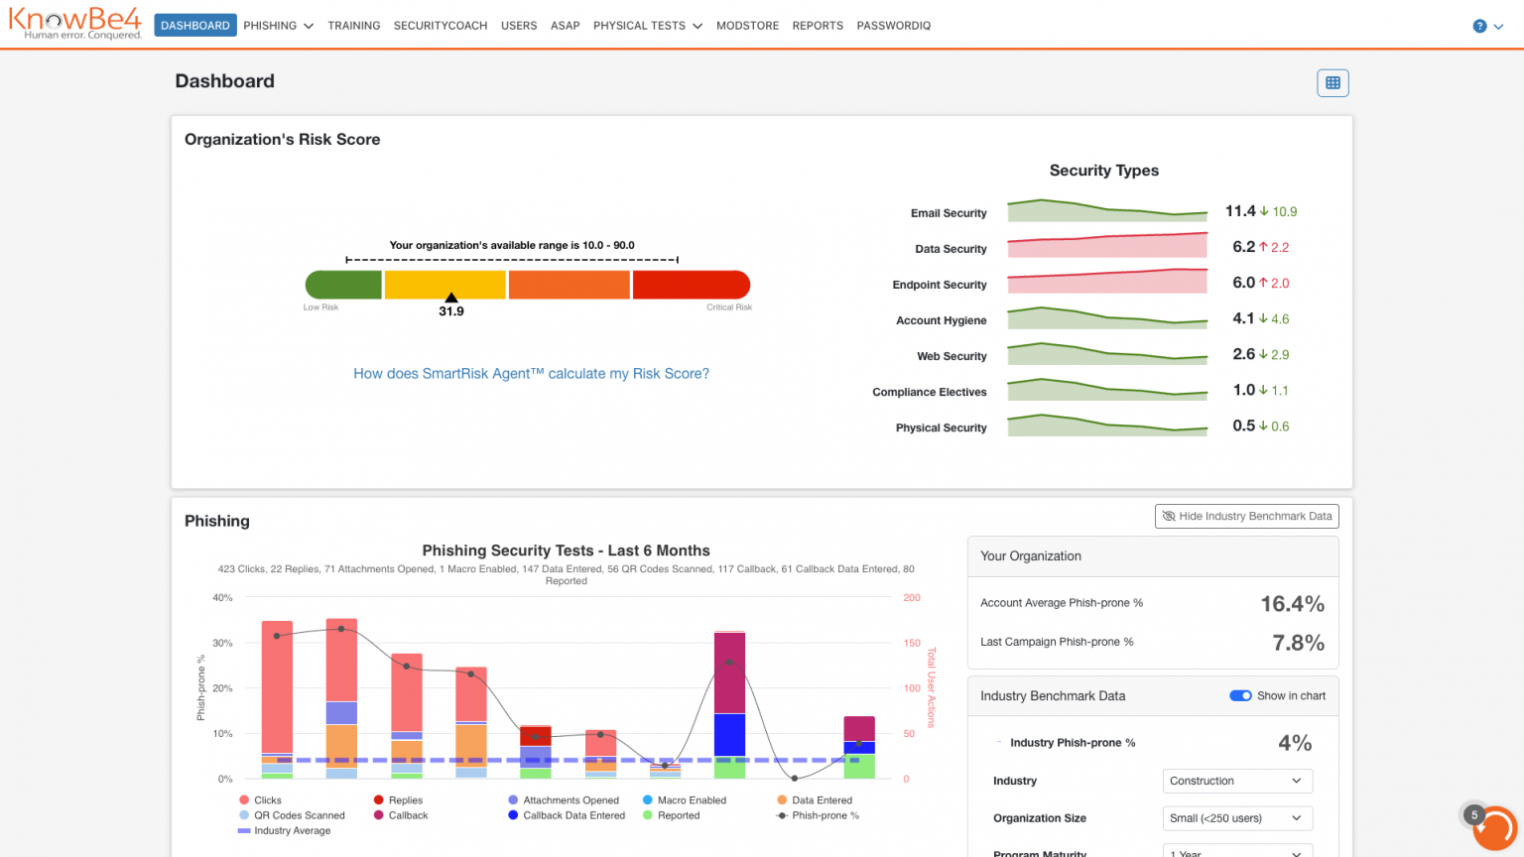Open the orange chat widget bubble

tap(1494, 829)
